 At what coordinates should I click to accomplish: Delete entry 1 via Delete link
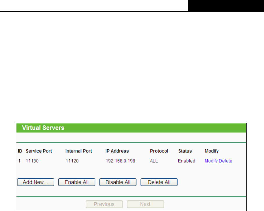pos(225,161)
